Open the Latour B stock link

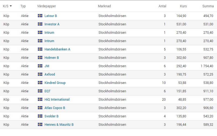(x=51, y=16)
